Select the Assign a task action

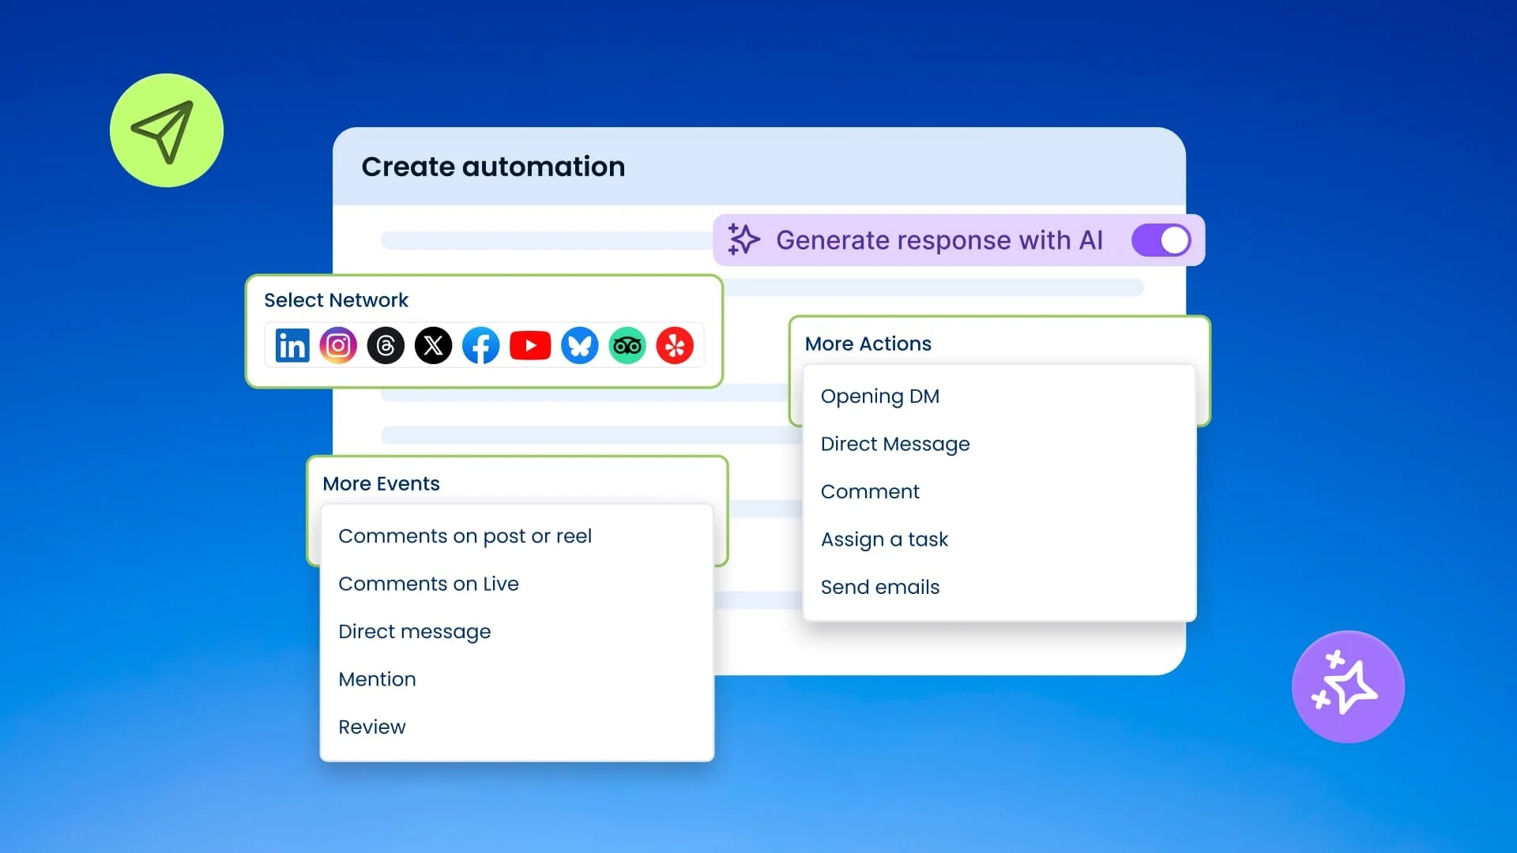[x=884, y=539]
